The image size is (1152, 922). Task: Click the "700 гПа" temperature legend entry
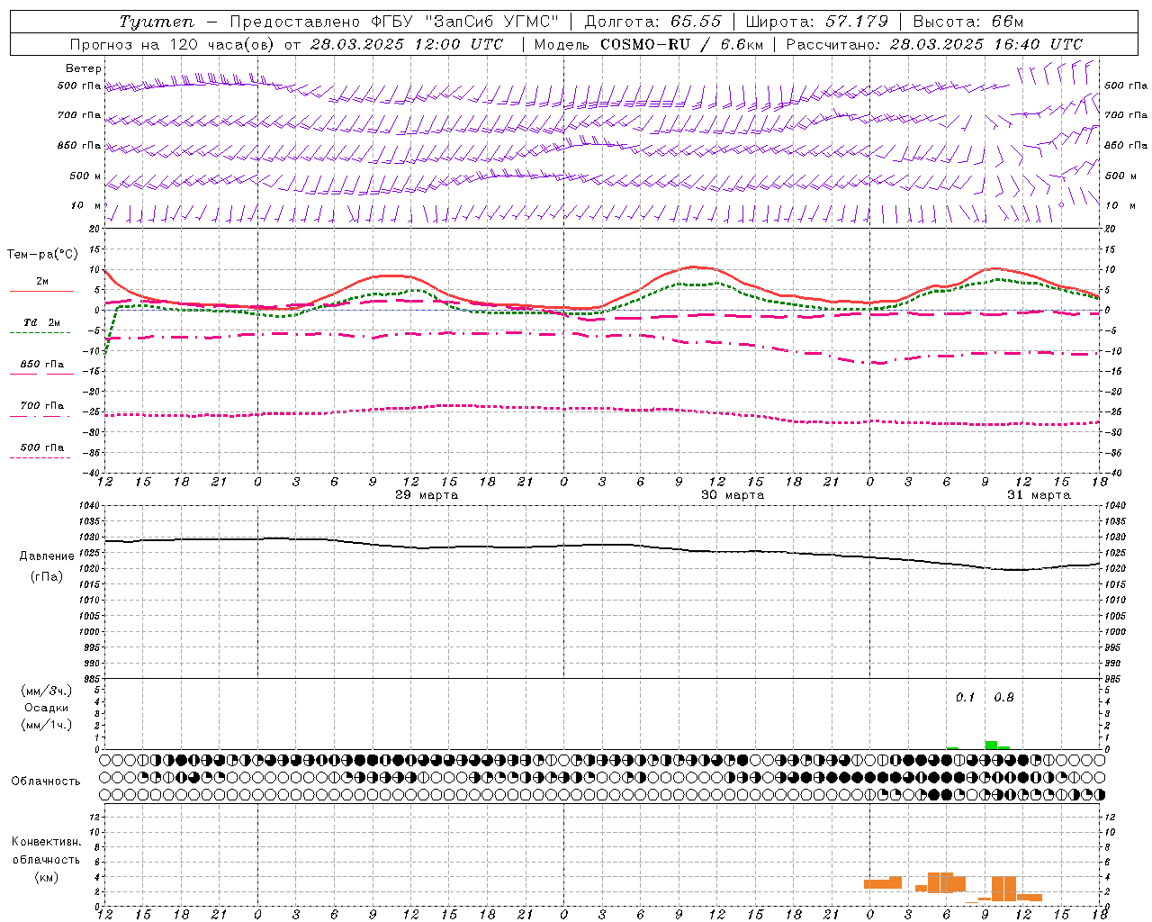tap(41, 406)
